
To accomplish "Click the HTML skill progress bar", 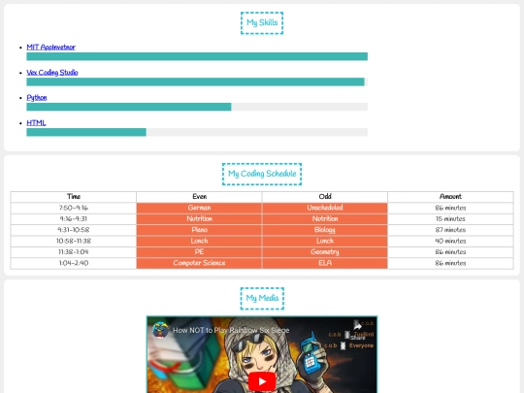I will [197, 132].
